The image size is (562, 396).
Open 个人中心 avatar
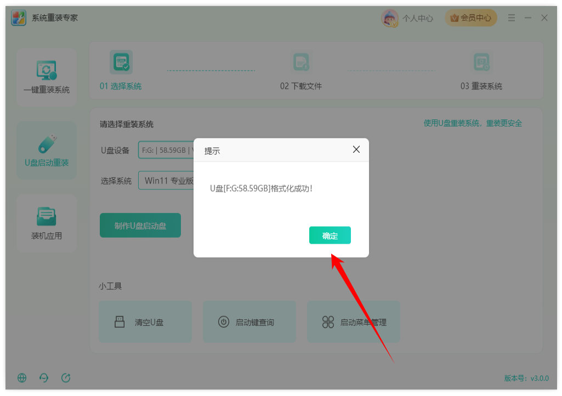(x=390, y=18)
